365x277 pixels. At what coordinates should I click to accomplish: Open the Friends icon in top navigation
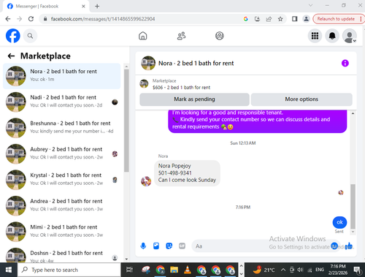pyautogui.click(x=181, y=36)
